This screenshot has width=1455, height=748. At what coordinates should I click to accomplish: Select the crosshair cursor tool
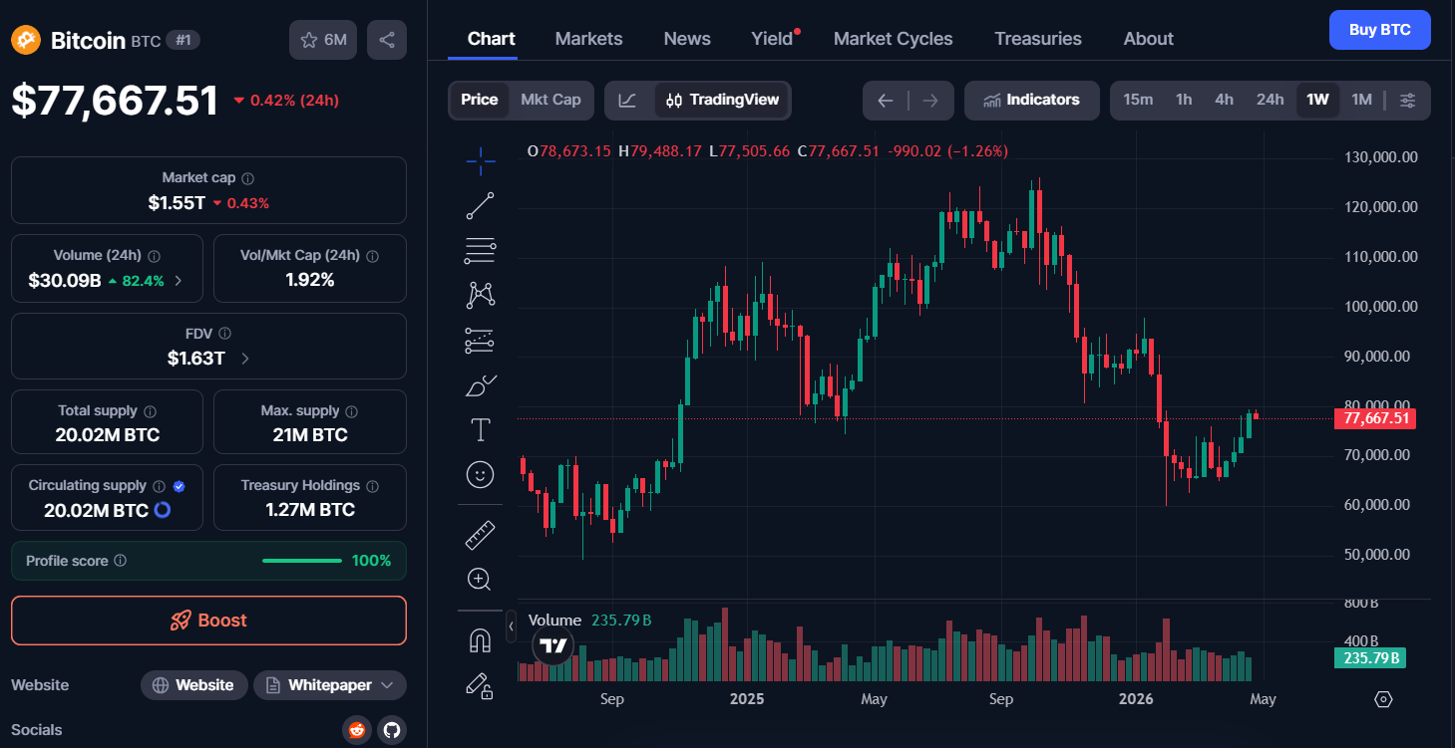click(x=480, y=160)
